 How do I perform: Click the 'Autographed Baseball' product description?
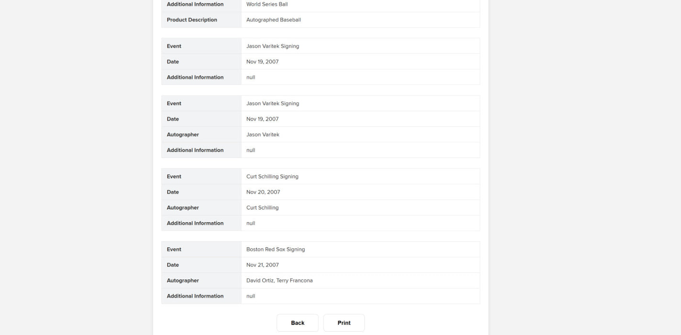[x=274, y=20]
